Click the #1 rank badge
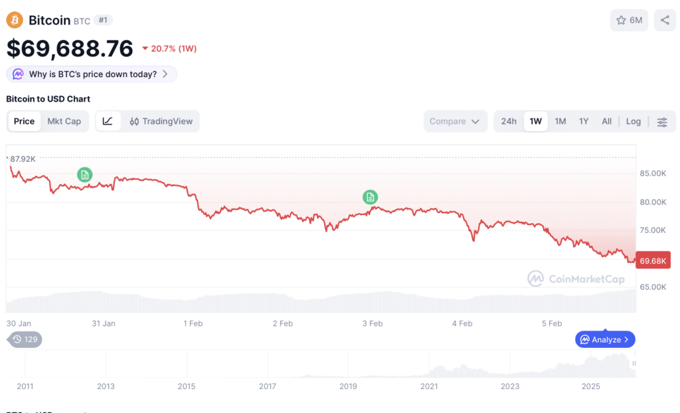680x413 pixels. pyautogui.click(x=103, y=20)
